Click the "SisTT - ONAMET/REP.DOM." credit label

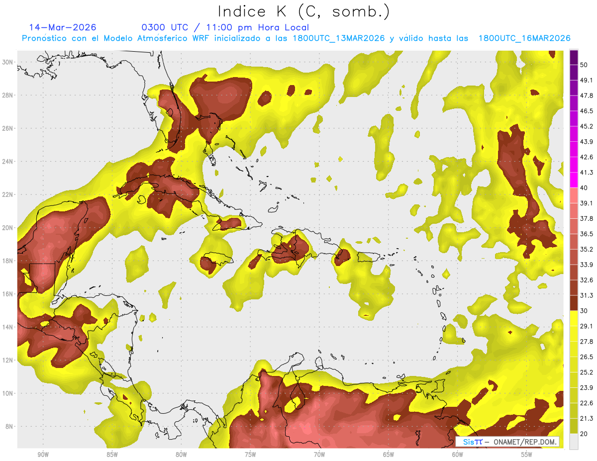coord(507,442)
